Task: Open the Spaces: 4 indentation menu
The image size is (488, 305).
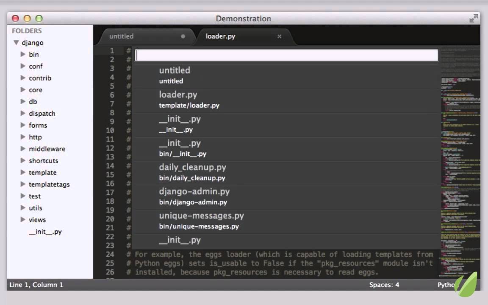Action: [x=384, y=285]
